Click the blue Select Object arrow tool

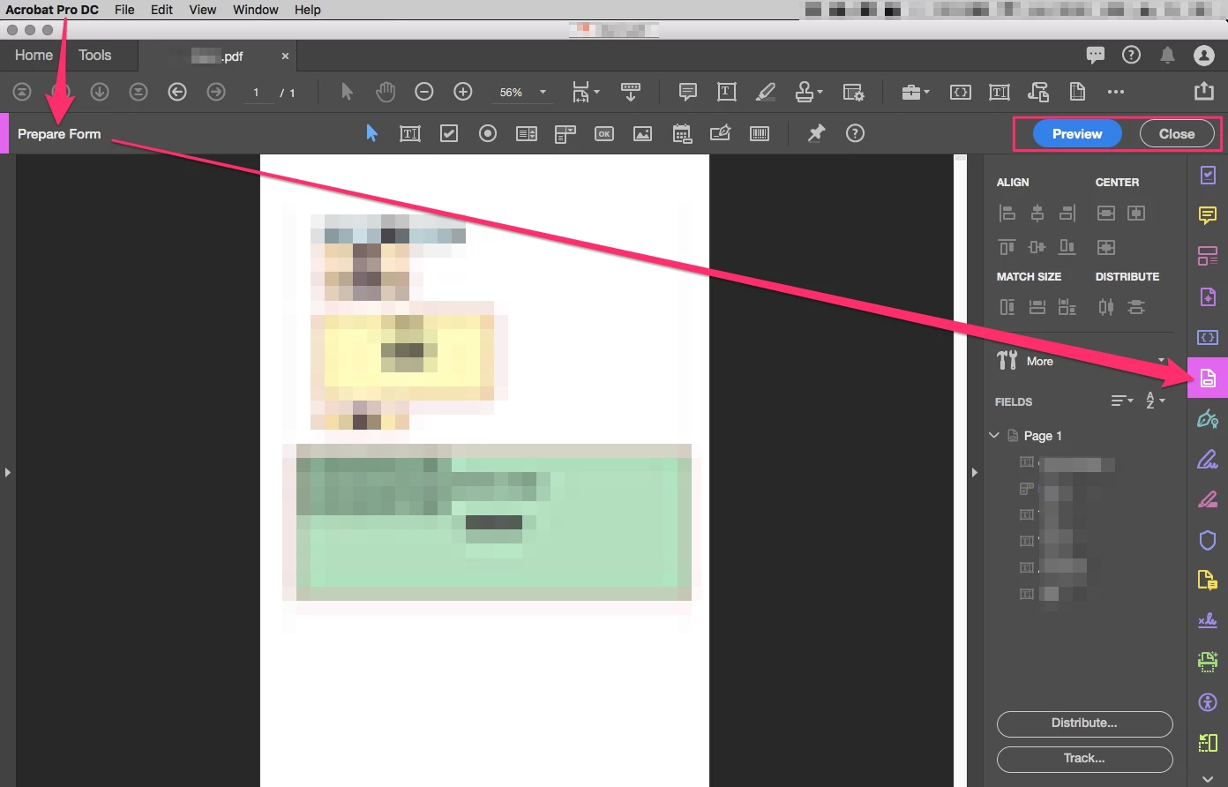tap(371, 133)
